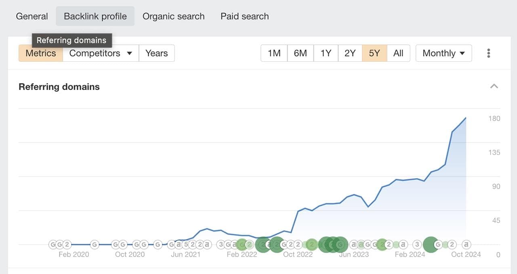The image size is (517, 274).
Task: Click the lone 'G' marker between Feb and Oct 2020
Action: click(95, 245)
